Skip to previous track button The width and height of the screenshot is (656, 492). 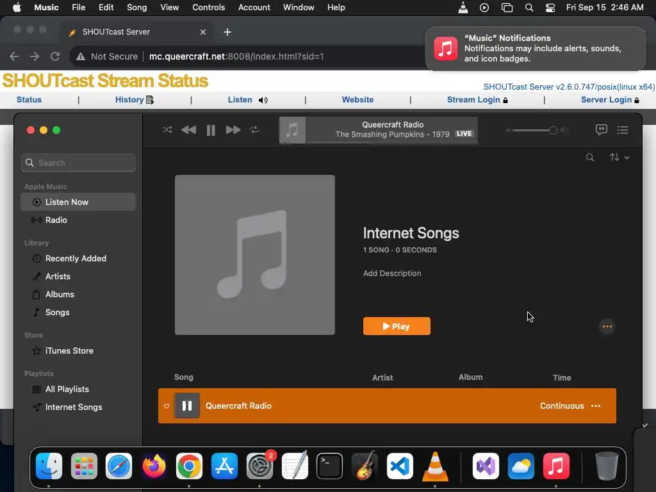189,129
